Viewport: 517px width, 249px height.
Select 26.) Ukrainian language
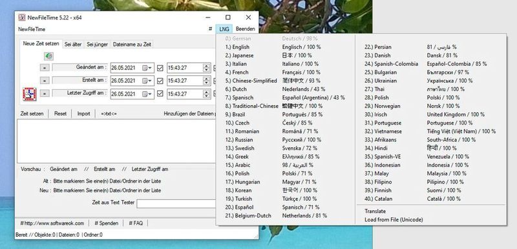(x=430, y=81)
